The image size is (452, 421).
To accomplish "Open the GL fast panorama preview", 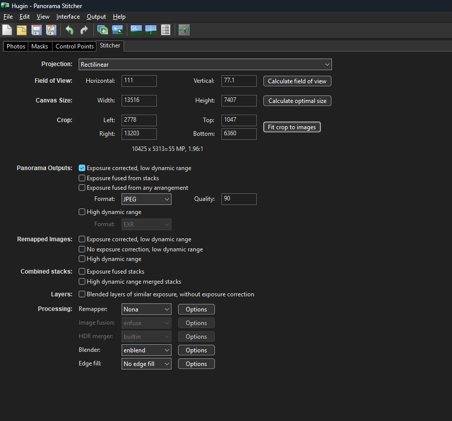I will tap(136, 30).
